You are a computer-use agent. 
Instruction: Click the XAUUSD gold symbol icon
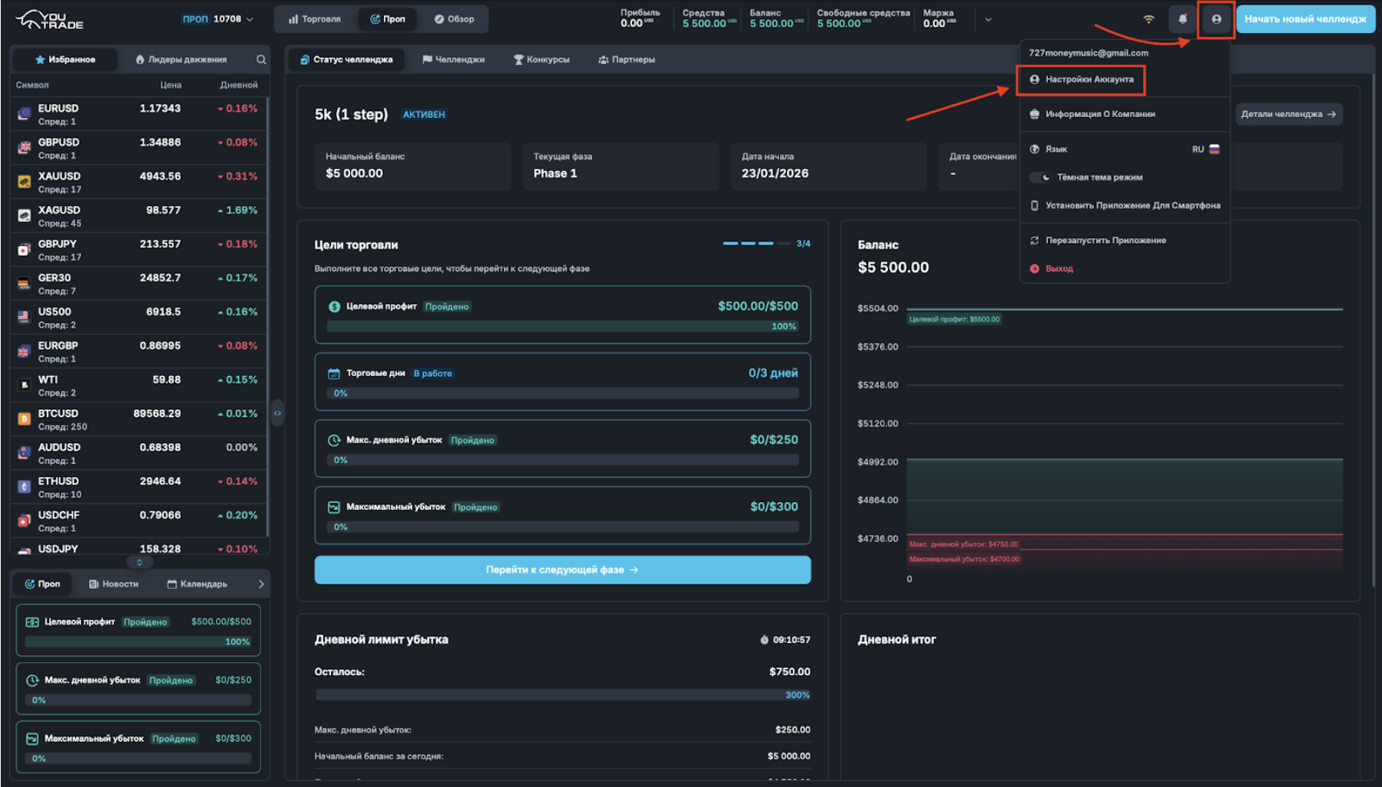(25, 181)
